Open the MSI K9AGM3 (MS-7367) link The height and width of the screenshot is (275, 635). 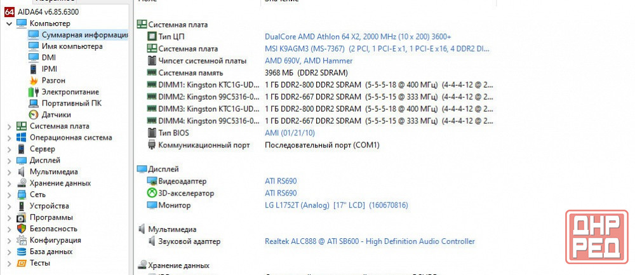377,49
